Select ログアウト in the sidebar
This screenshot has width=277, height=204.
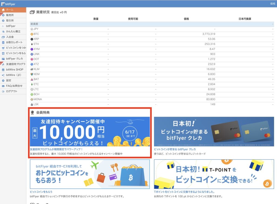13,91
